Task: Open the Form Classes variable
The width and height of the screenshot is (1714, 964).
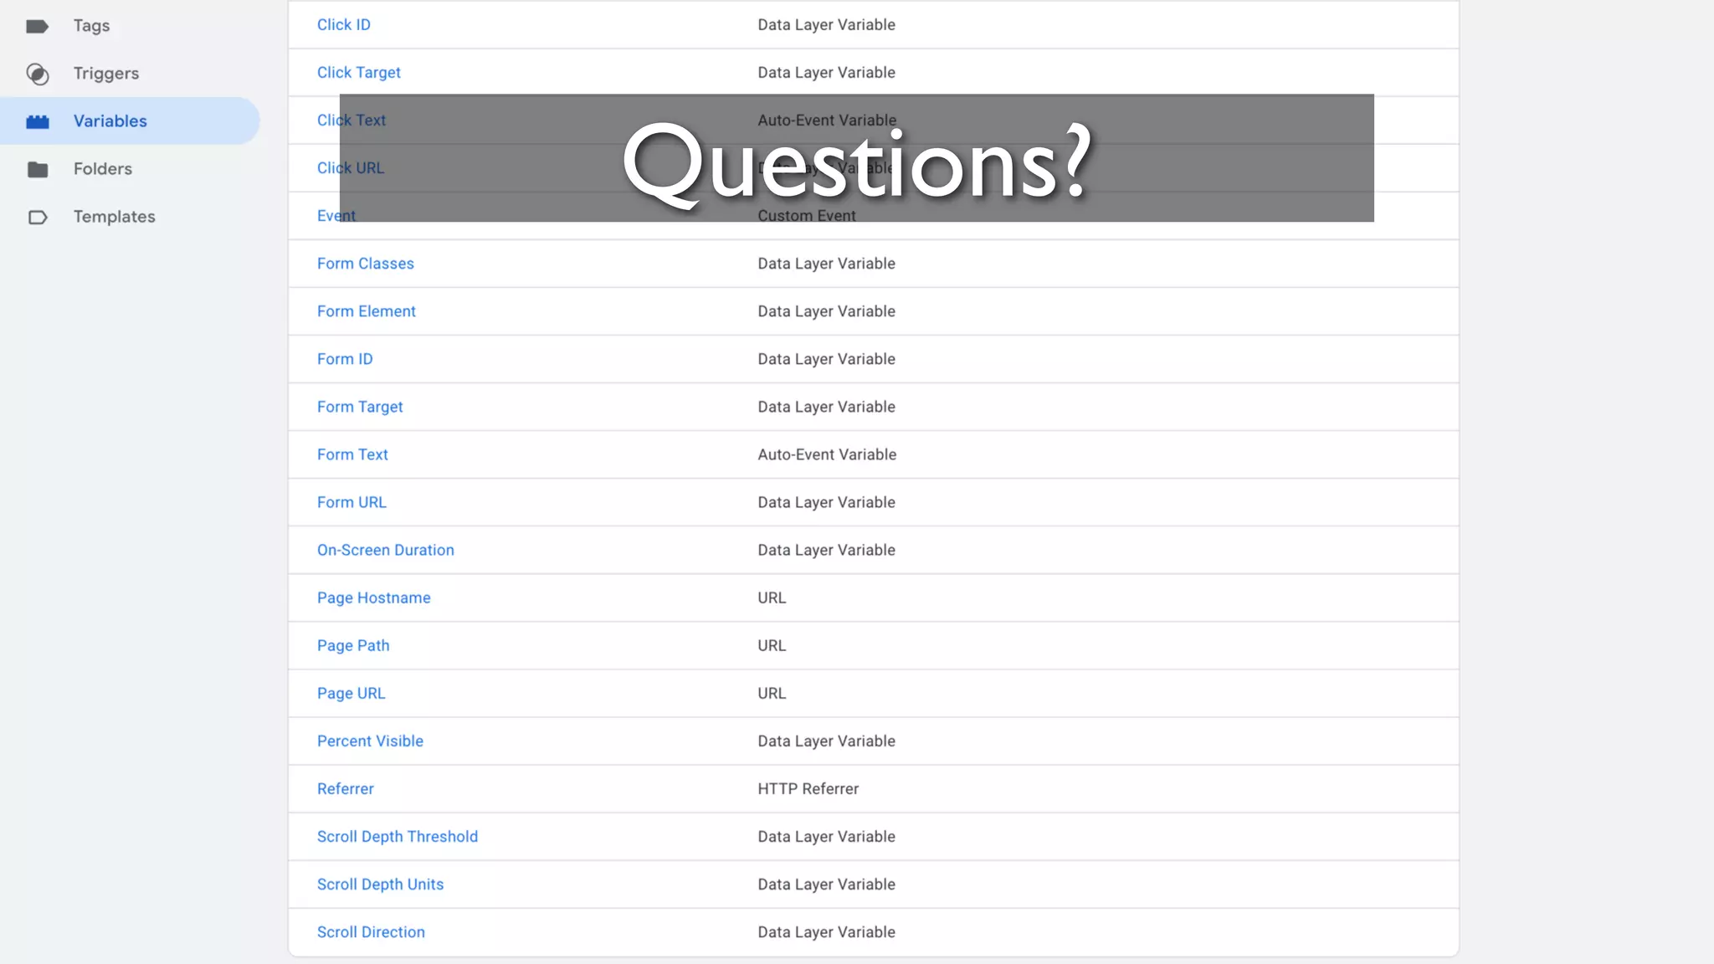Action: pos(366,263)
